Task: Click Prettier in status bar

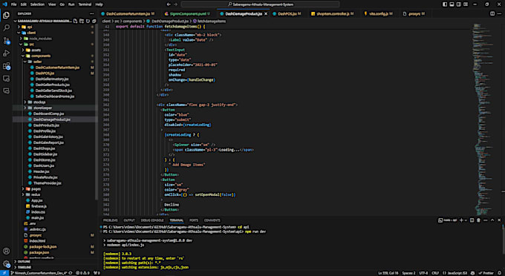Action: coord(486,273)
